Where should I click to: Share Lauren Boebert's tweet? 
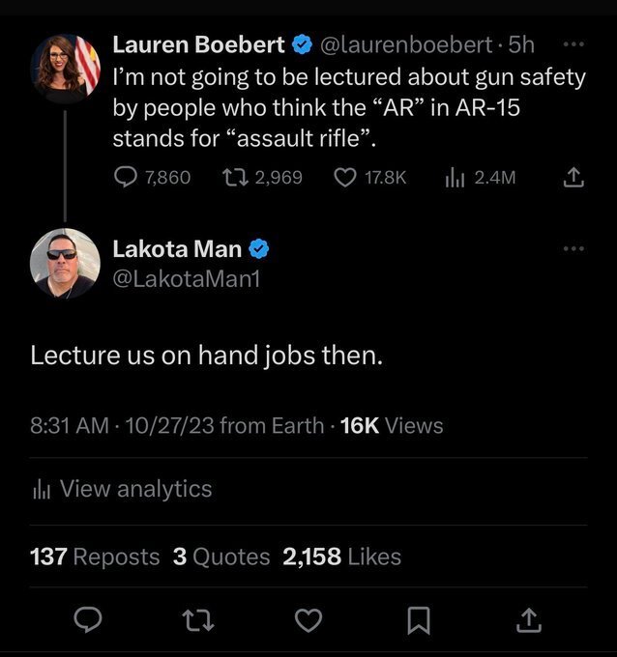[x=573, y=177]
